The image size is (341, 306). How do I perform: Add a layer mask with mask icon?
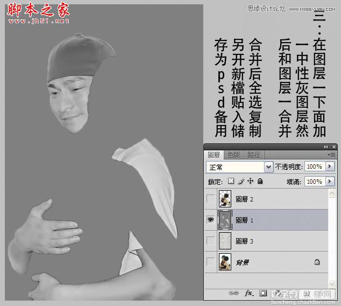coord(263,293)
